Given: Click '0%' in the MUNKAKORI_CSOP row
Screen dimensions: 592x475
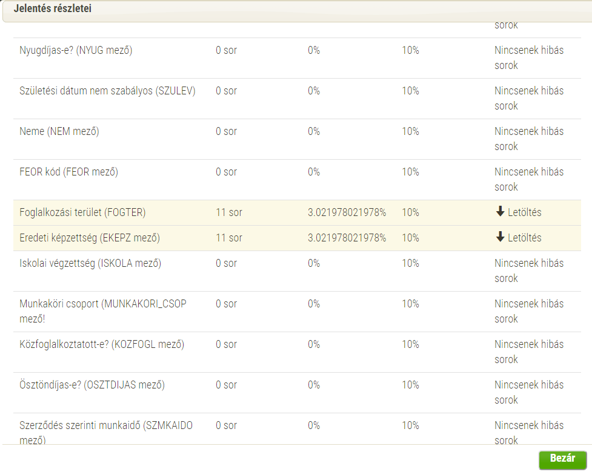Looking at the screenshot, I should (314, 304).
